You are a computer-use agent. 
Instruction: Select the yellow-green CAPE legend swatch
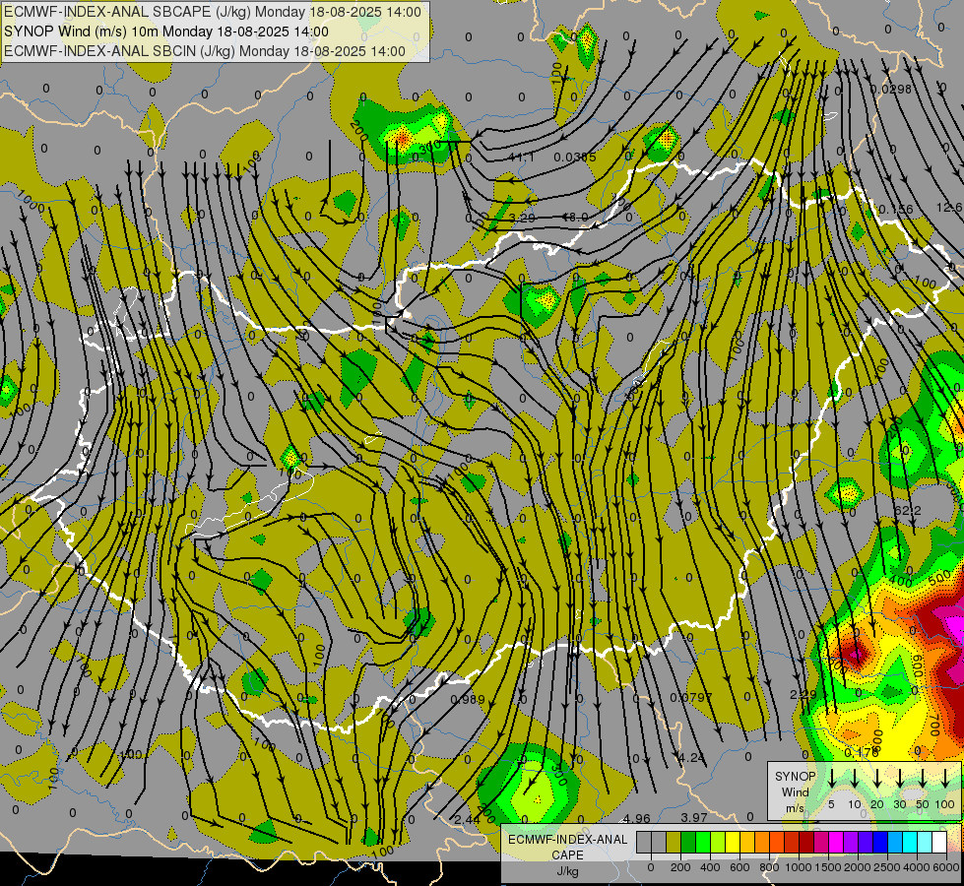[718, 842]
